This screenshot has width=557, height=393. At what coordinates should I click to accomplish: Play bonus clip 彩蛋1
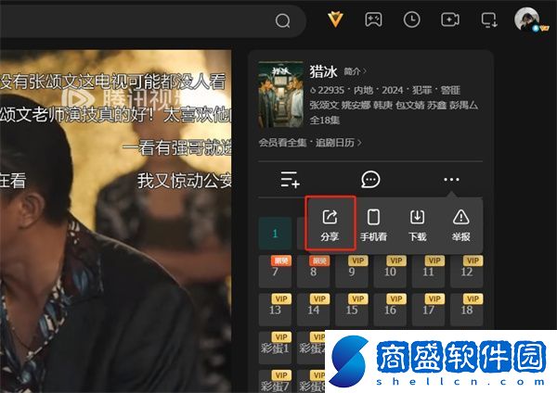(276, 348)
